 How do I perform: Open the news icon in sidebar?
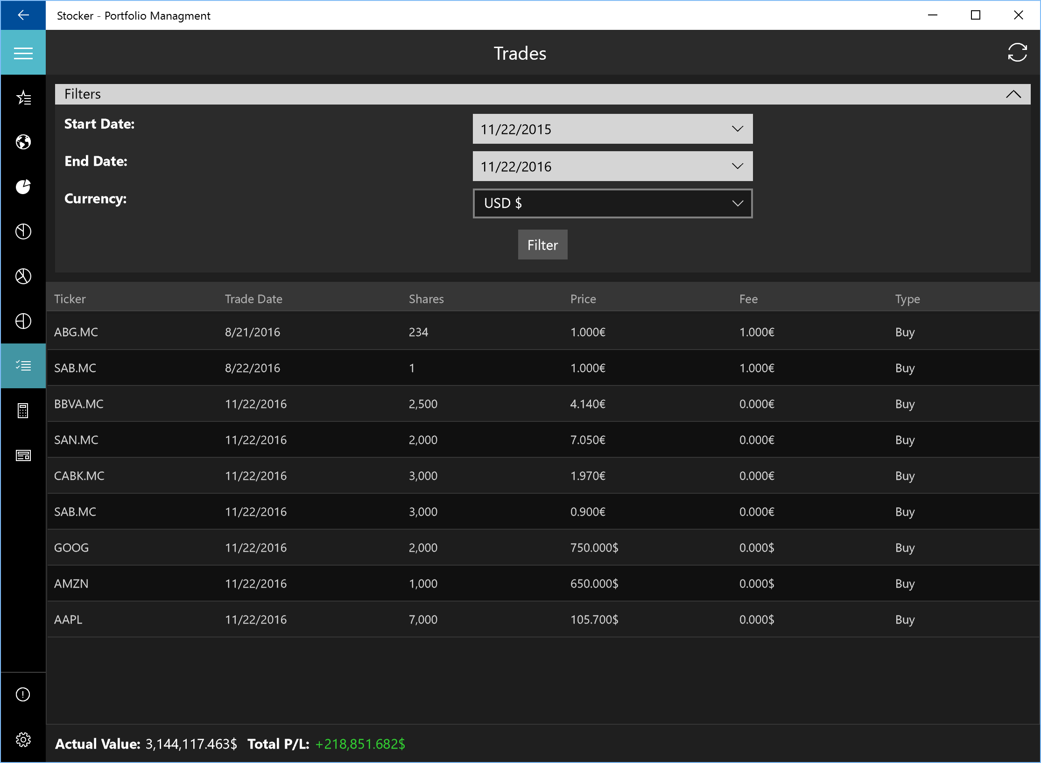23,455
